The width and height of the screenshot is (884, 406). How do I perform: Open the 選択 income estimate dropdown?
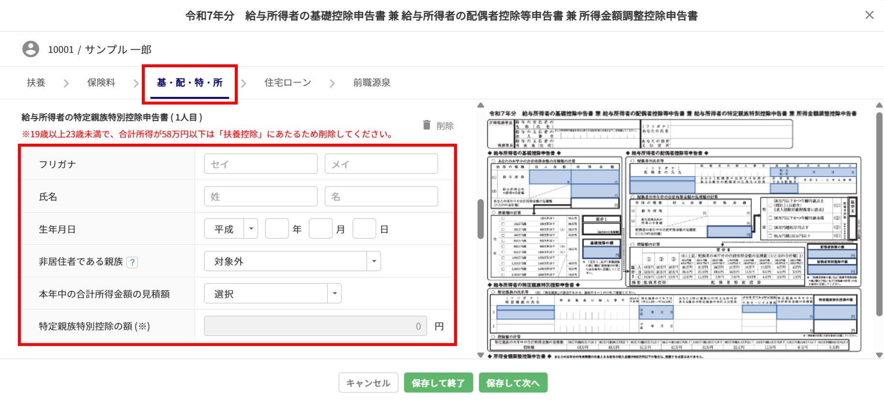coord(273,294)
